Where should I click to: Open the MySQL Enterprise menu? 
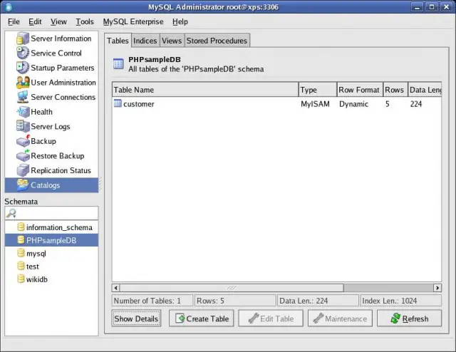[x=133, y=22]
